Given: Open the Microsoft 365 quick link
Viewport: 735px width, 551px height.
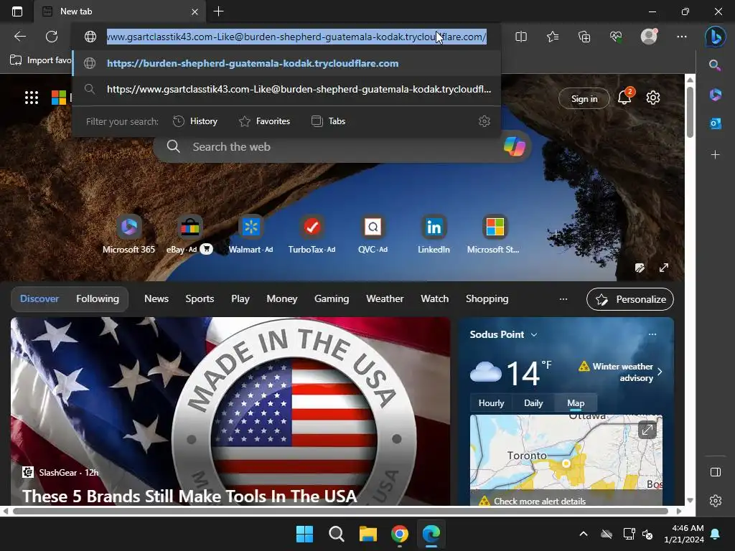Looking at the screenshot, I should coord(128,235).
